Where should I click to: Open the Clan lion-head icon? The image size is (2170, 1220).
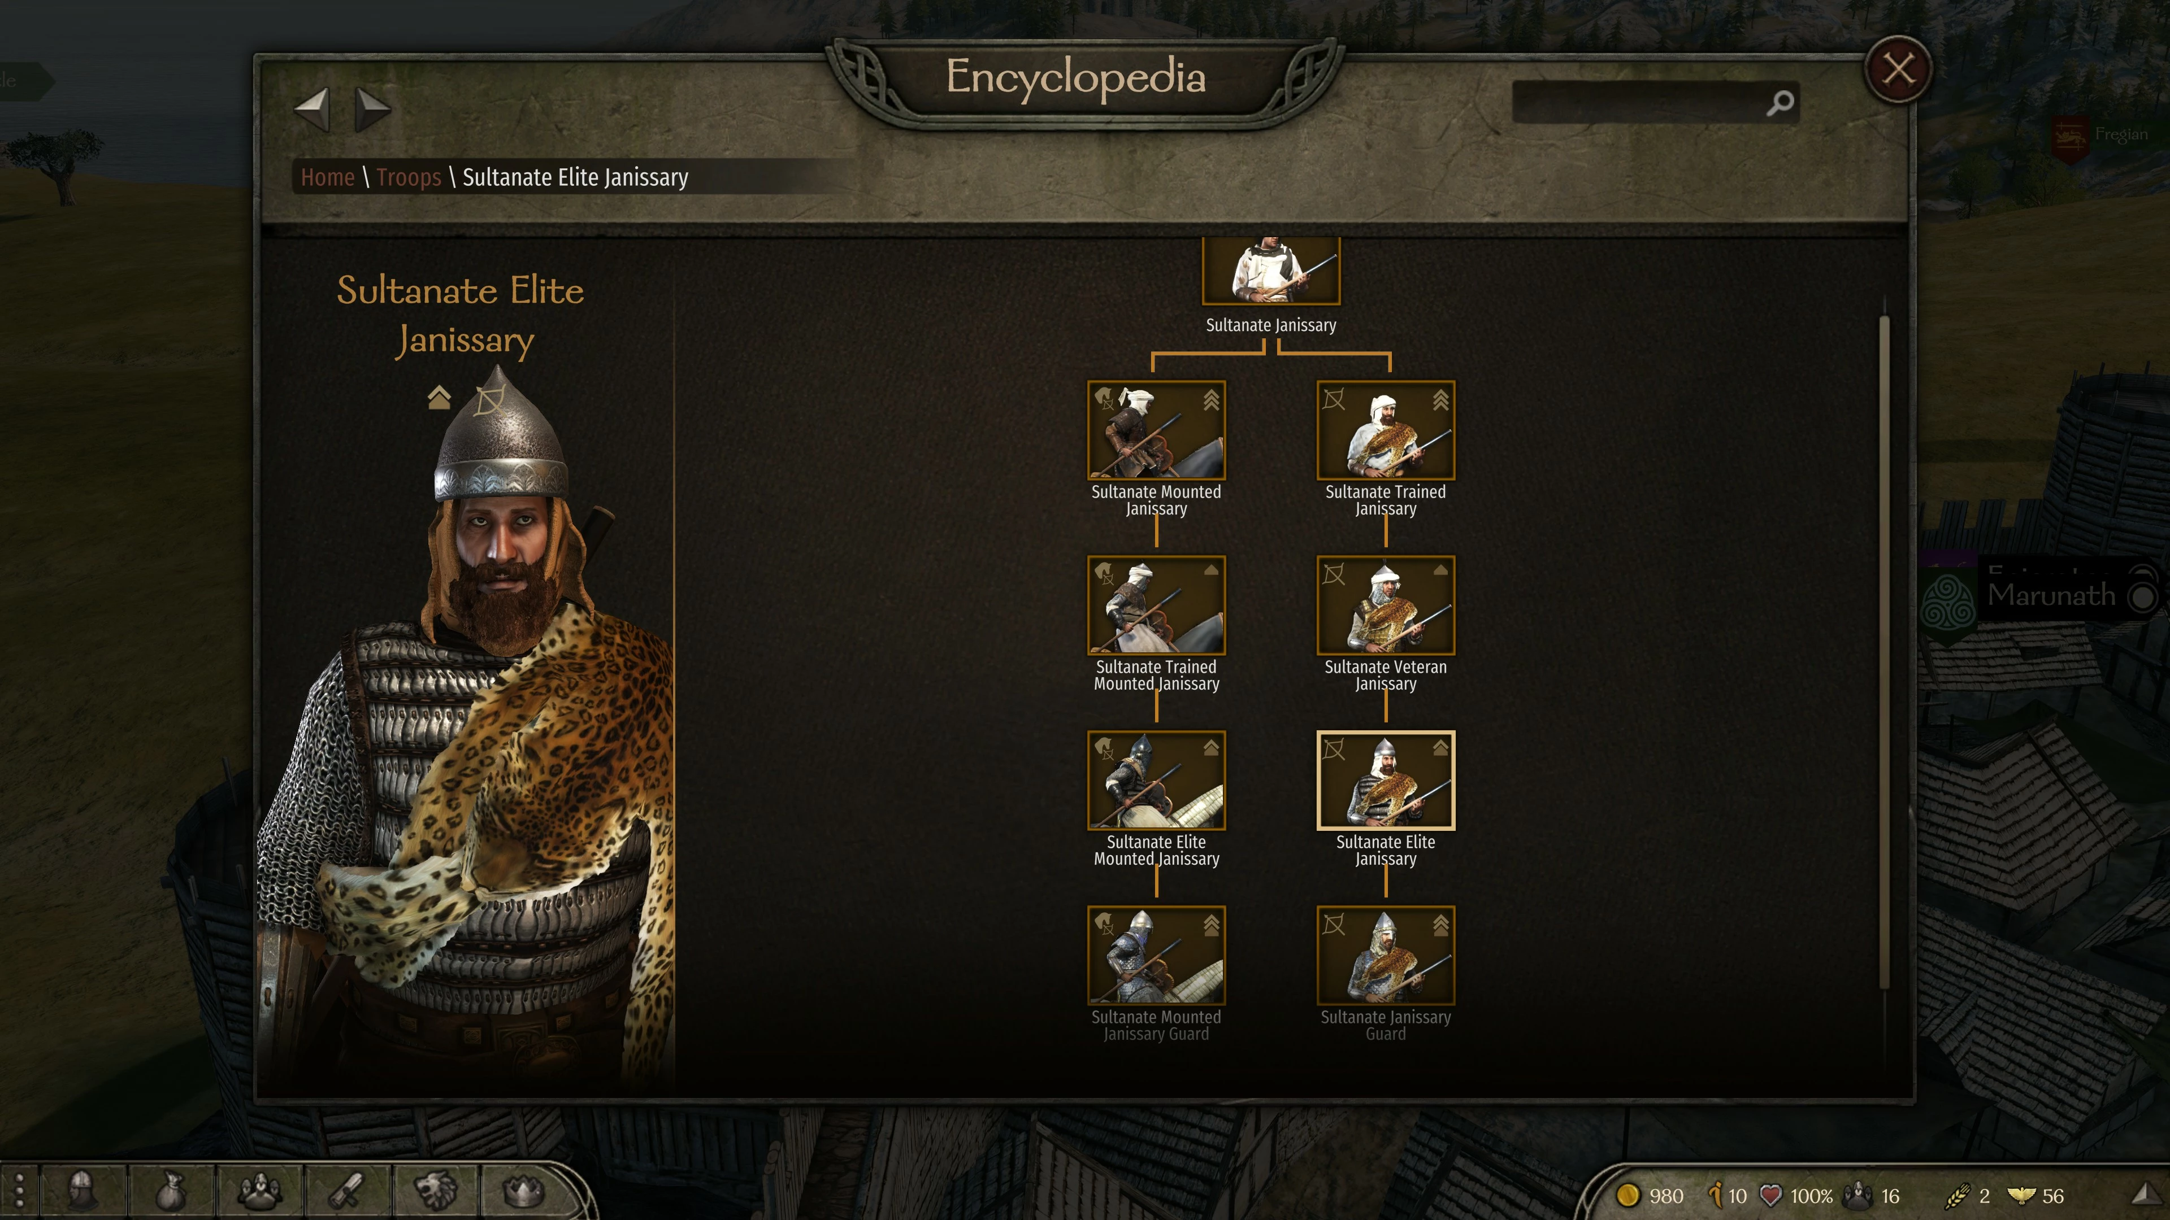[436, 1191]
